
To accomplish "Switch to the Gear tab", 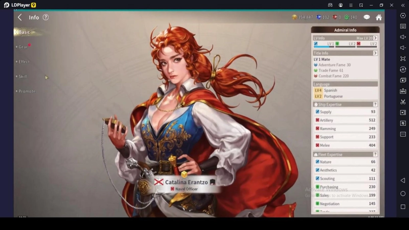I will [x=23, y=47].
